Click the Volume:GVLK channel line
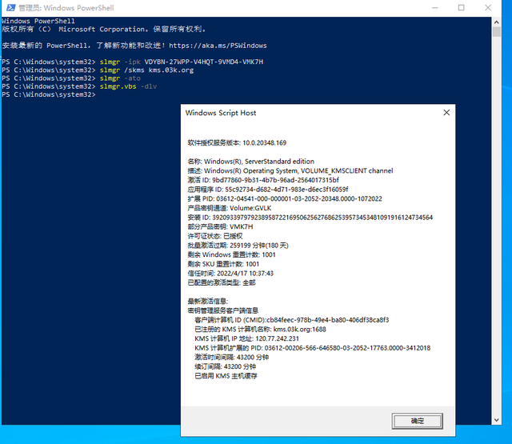This screenshot has width=512, height=444. pos(230,208)
